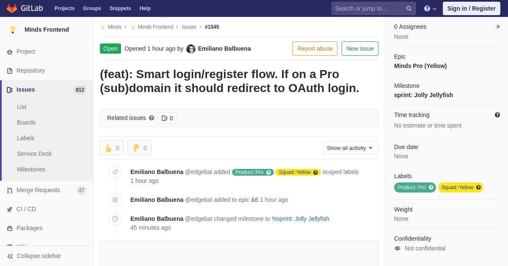
Task: Click help icon on Product::Pro activity label
Action: point(268,172)
